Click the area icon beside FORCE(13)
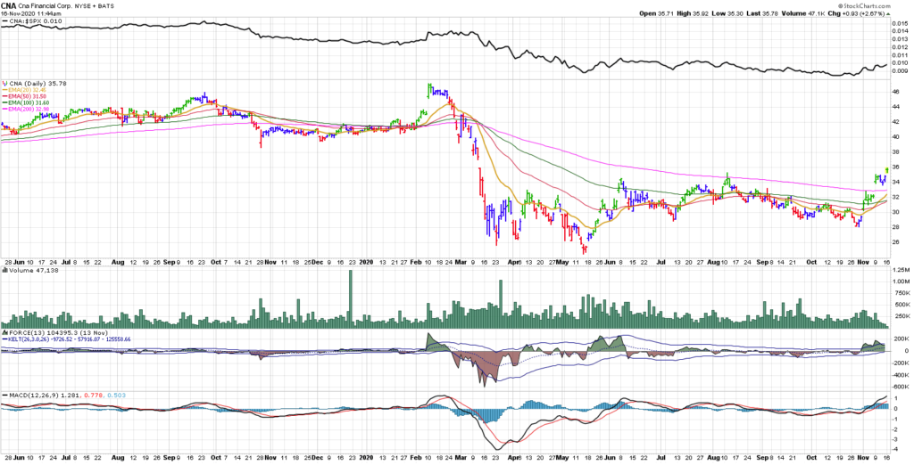Screen dimensions: 914x465 click(x=4, y=332)
